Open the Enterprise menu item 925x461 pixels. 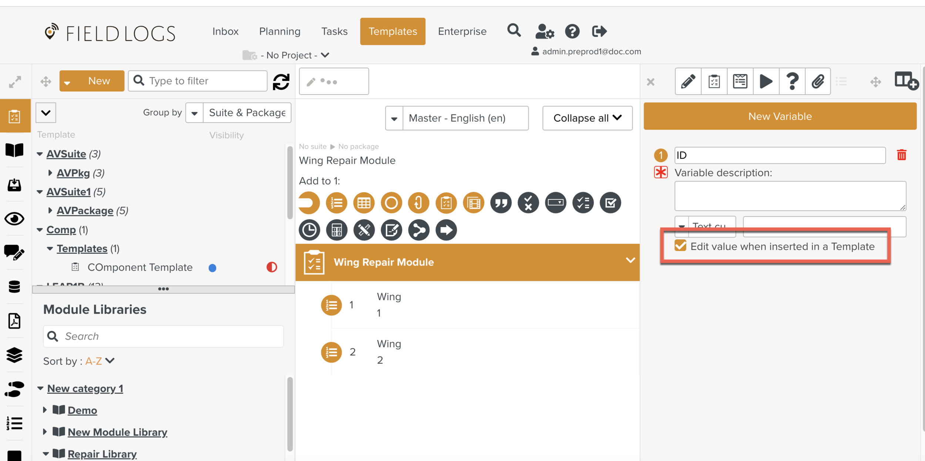coord(462,31)
